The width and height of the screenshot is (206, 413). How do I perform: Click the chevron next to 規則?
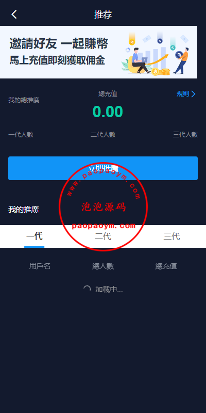(x=194, y=94)
